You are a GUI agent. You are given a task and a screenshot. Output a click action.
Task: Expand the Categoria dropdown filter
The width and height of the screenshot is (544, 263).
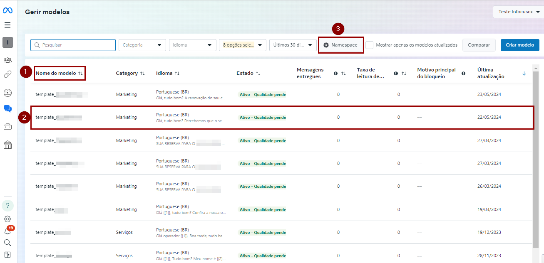tap(142, 45)
